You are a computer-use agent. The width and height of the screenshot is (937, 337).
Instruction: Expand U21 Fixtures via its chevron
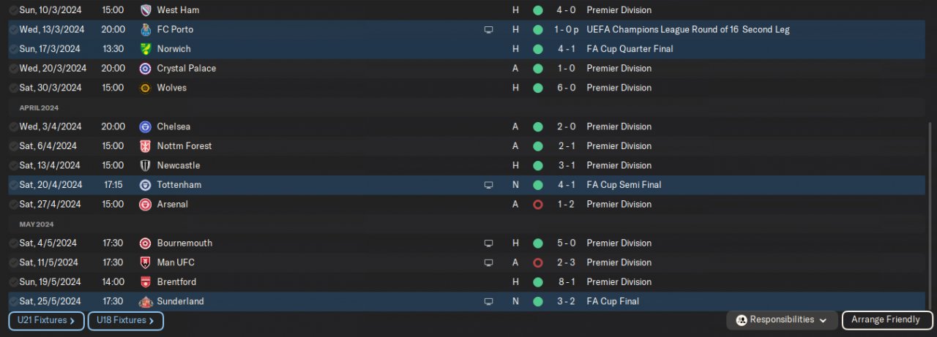tap(72, 320)
